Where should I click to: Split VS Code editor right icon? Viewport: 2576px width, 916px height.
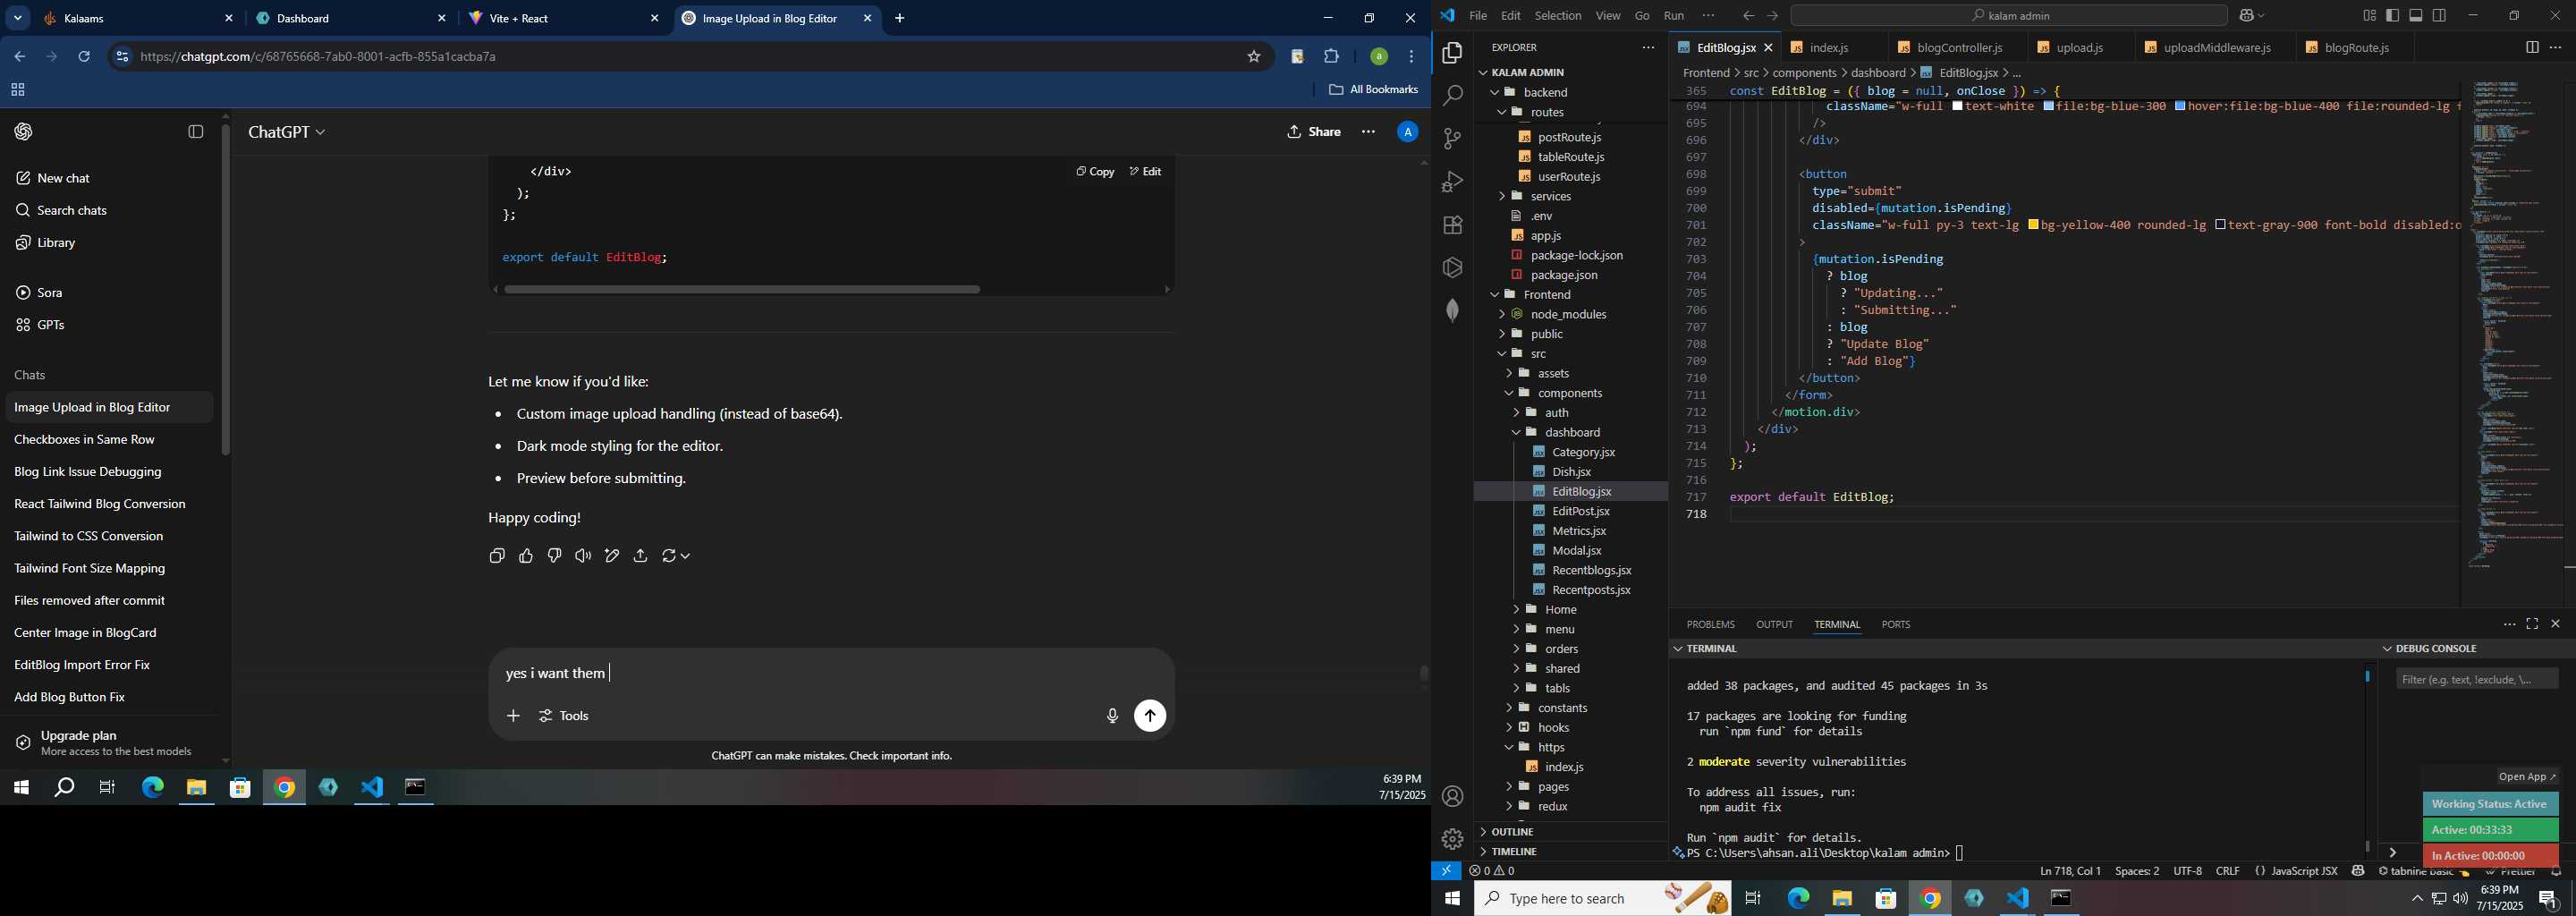click(x=2532, y=47)
